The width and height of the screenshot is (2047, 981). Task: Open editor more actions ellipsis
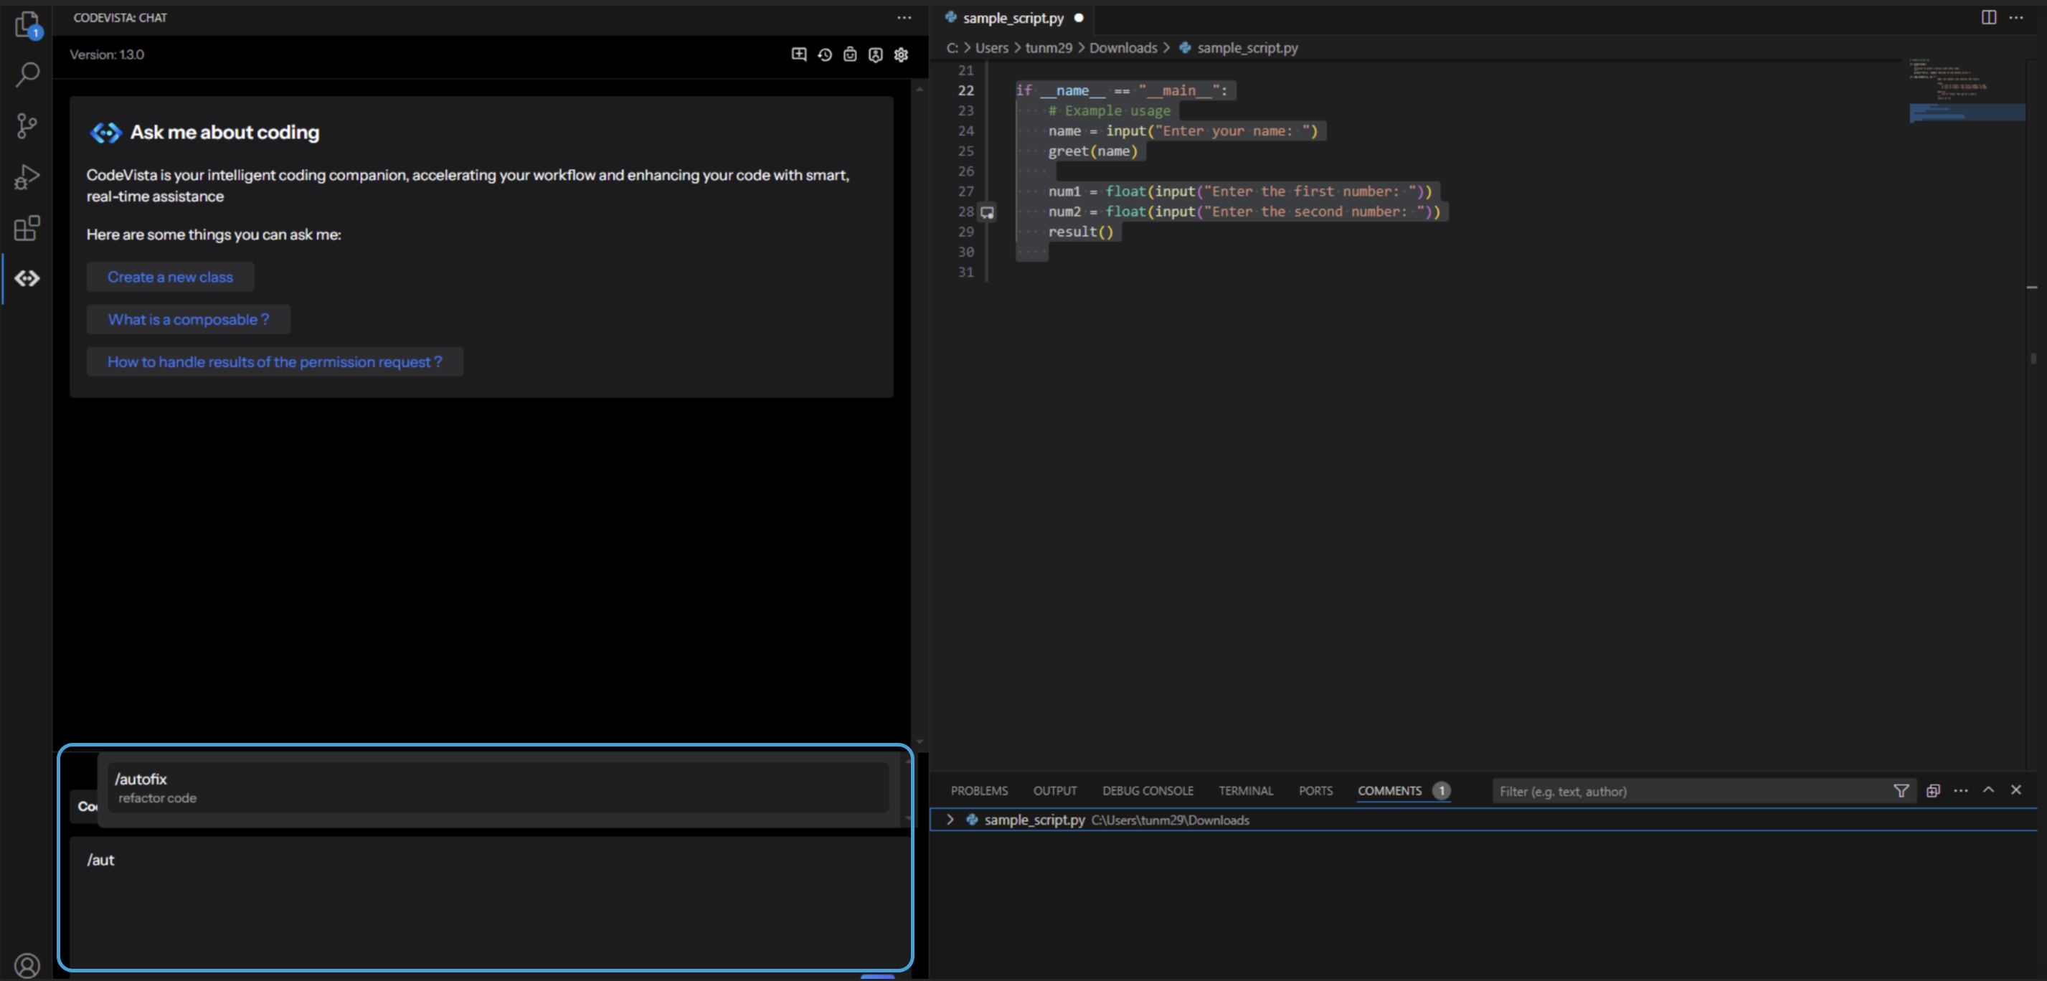[2016, 17]
